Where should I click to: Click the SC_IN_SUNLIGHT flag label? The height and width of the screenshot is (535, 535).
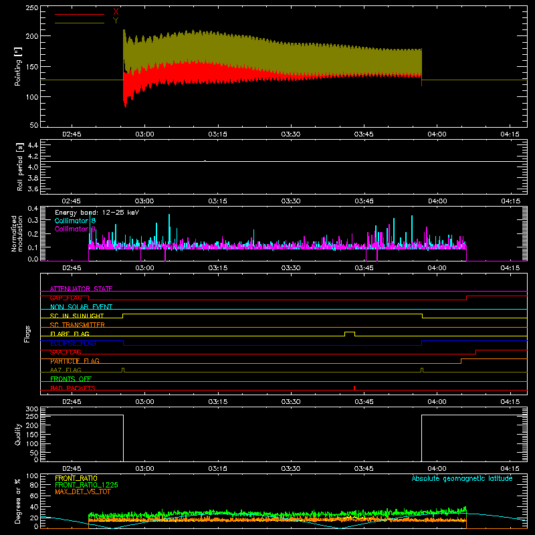pos(77,316)
